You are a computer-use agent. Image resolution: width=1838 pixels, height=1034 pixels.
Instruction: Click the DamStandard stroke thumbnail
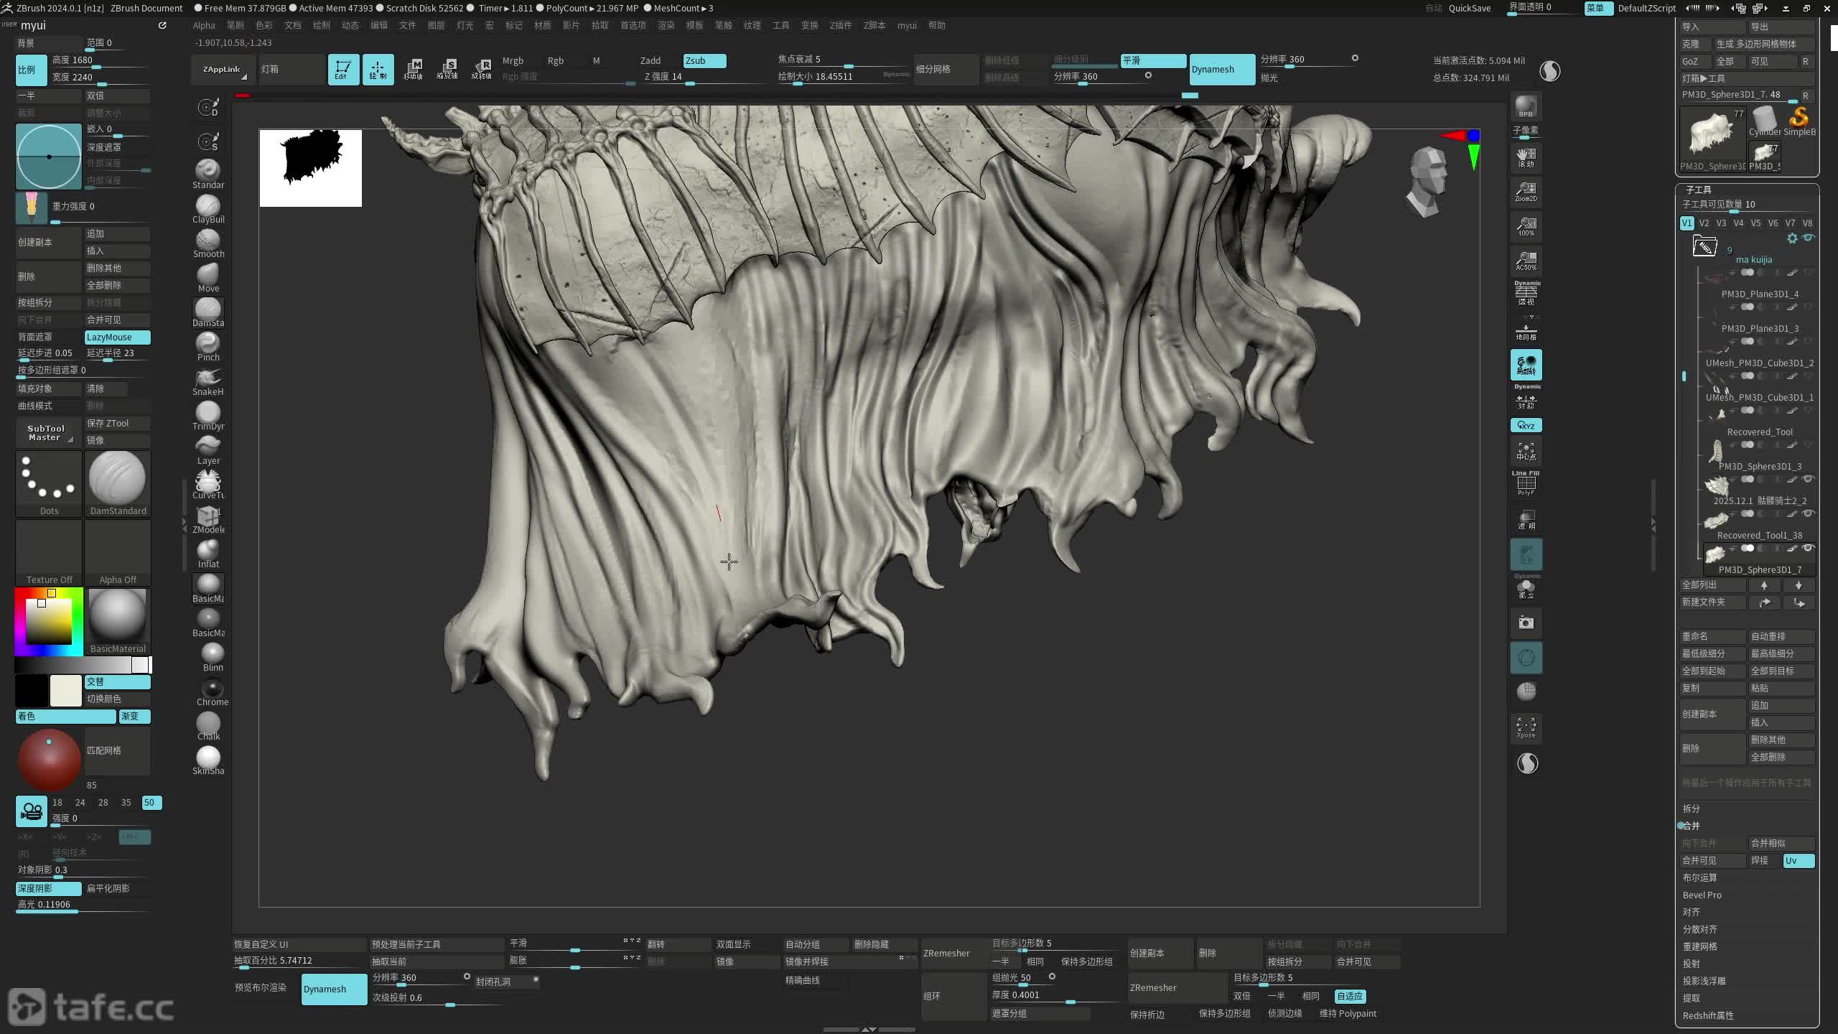(118, 481)
